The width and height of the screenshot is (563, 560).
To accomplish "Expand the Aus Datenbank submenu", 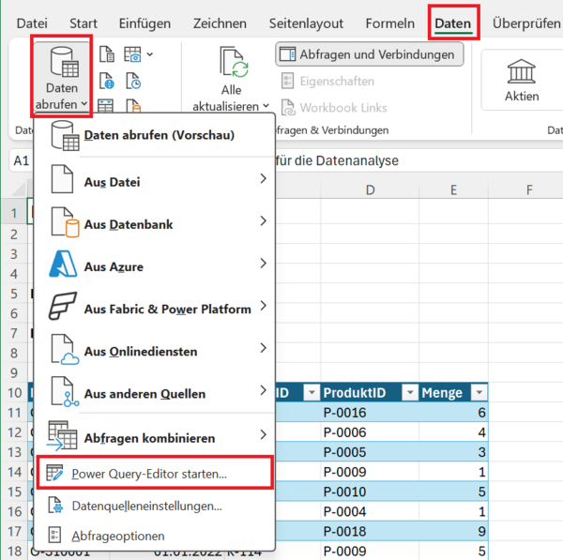I will pyautogui.click(x=263, y=223).
